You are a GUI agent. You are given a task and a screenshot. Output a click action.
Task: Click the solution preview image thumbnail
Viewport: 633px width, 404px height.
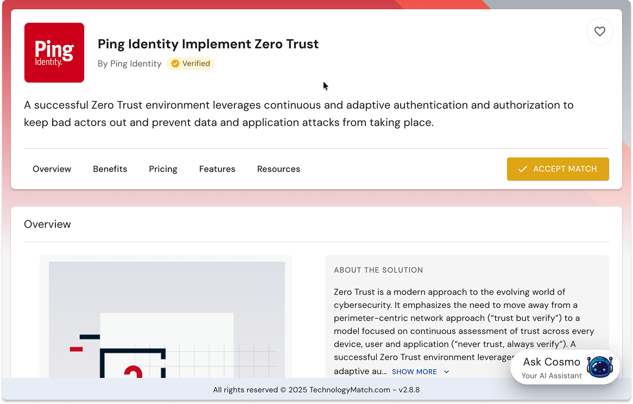[x=167, y=320]
